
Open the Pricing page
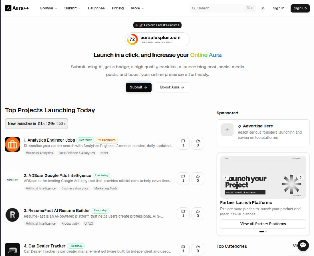point(118,8)
